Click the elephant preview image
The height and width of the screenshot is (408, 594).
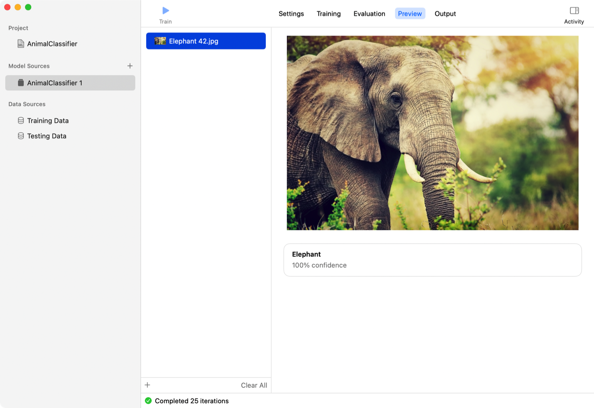point(432,133)
